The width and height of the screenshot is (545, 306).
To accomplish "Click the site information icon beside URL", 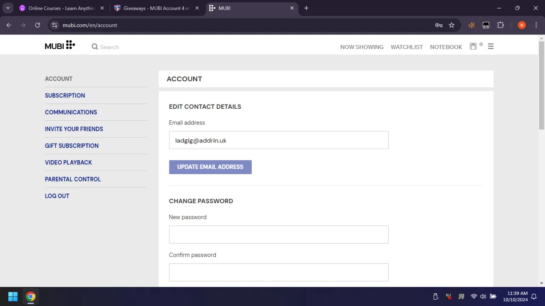I will coord(54,25).
